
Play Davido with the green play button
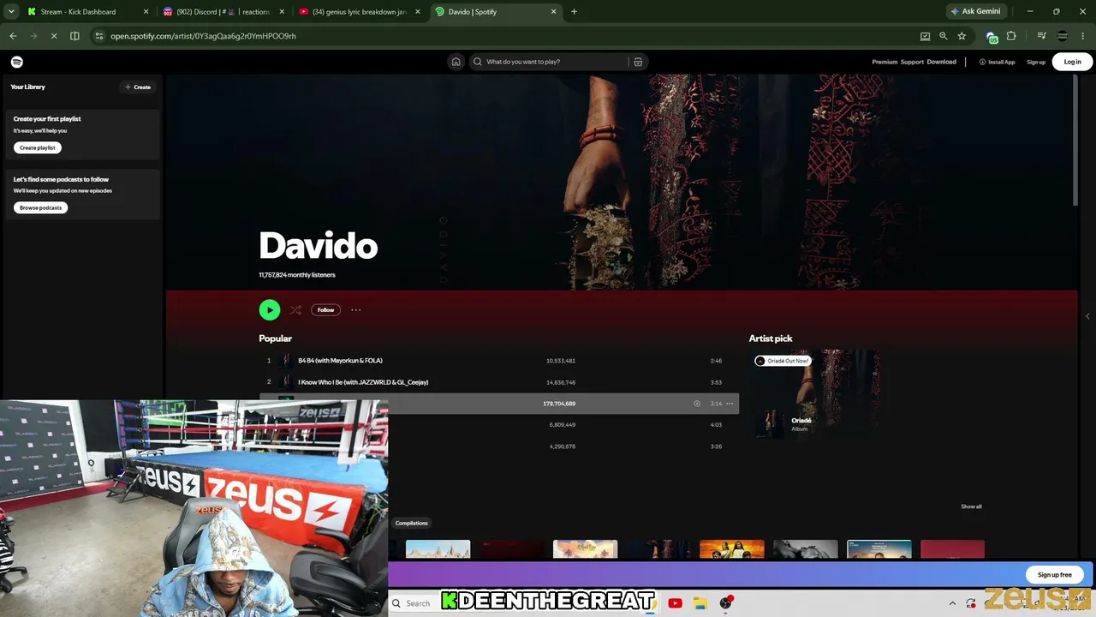(269, 310)
